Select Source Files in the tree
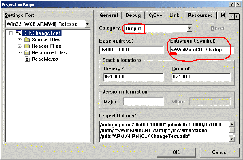Screen dimensions: 243x160 pos(46,39)
